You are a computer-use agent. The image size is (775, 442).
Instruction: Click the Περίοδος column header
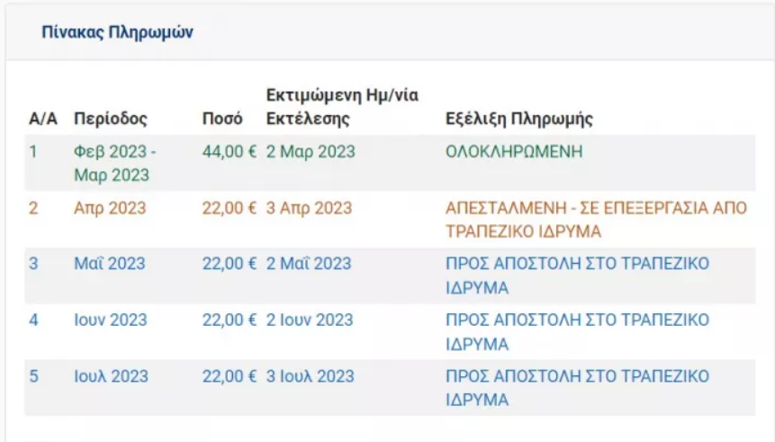(110, 119)
